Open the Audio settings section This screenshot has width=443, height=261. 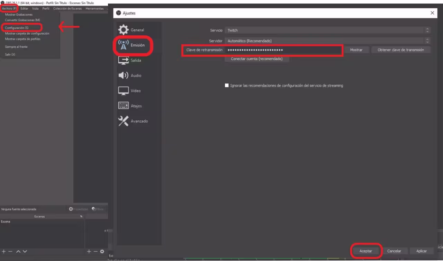(130, 75)
